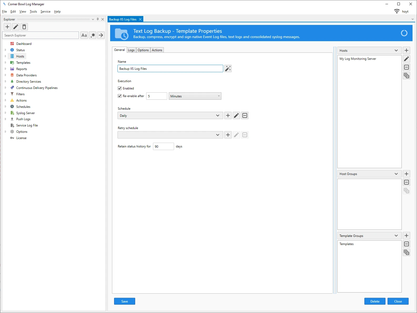Click the magic wand icon beside Name field
Viewport: 417px width, 313px height.
click(x=228, y=68)
